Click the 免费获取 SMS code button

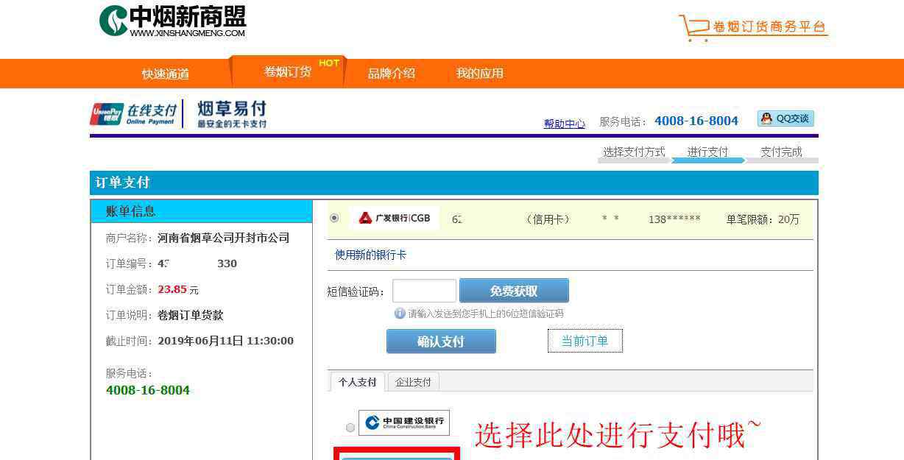[514, 291]
